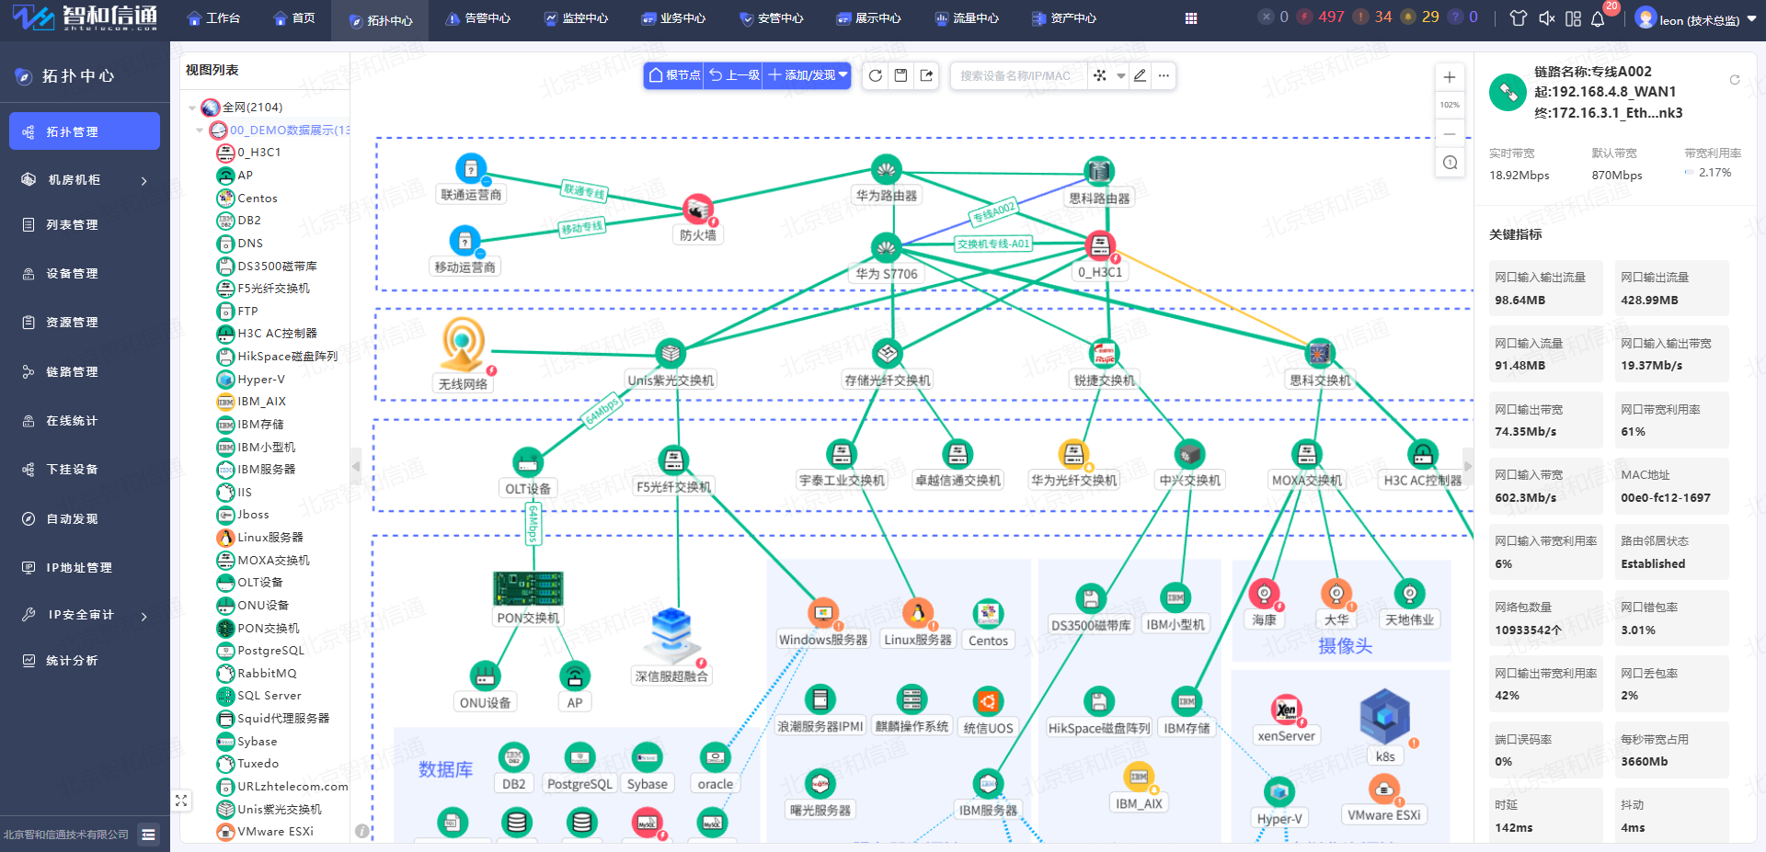Collapse the 全网(2104) tree node
The image size is (1766, 852).
click(x=192, y=108)
